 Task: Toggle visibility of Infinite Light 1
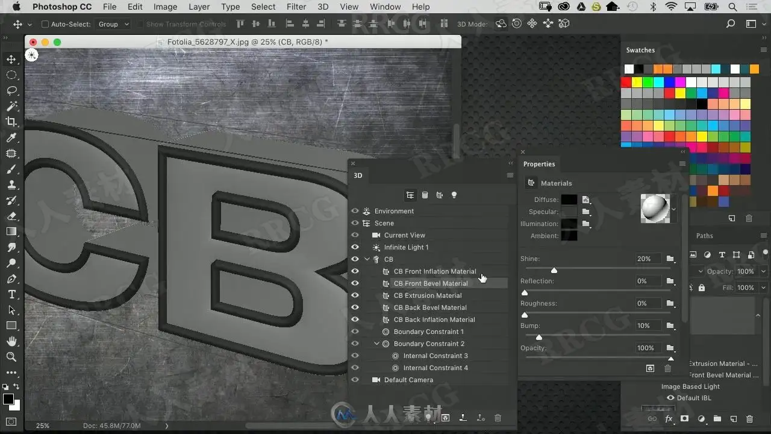click(355, 247)
